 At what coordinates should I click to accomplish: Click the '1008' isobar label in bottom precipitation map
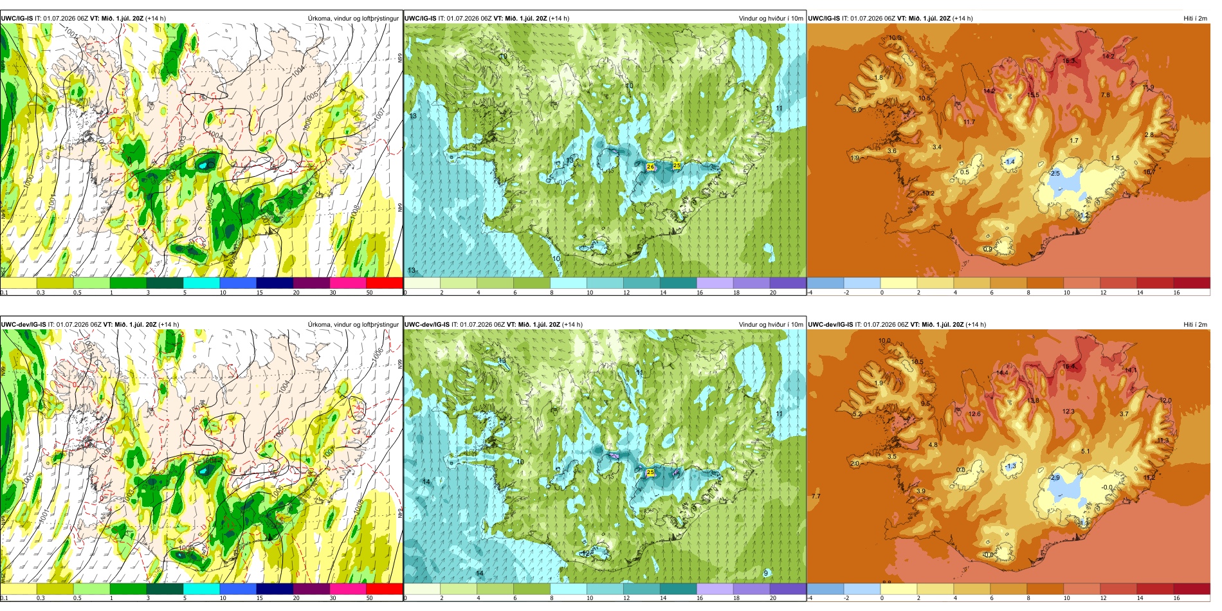click(358, 508)
